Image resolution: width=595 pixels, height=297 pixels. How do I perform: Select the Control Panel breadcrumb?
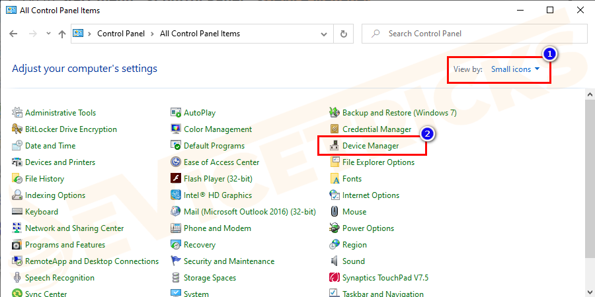(x=121, y=34)
